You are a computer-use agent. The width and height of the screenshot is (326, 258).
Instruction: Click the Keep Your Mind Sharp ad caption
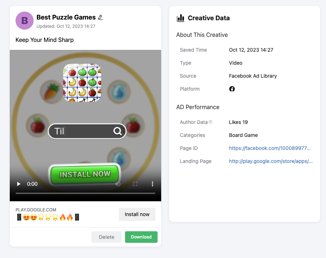click(44, 40)
